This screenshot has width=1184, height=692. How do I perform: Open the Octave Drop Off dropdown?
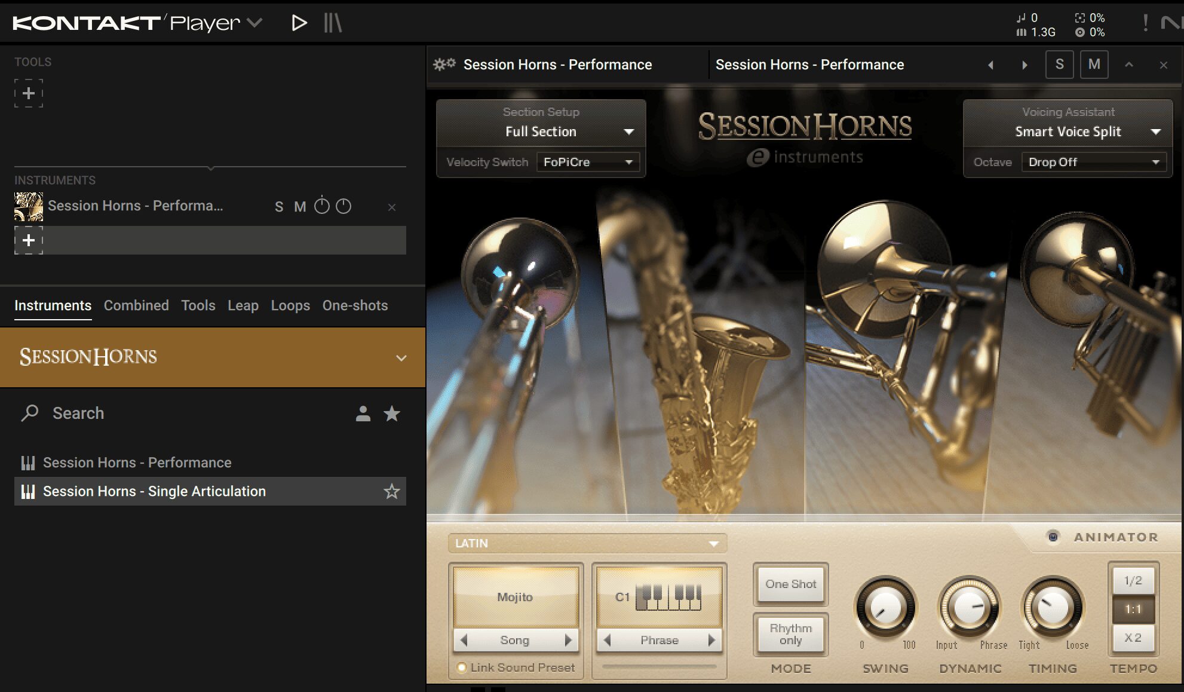click(1094, 162)
